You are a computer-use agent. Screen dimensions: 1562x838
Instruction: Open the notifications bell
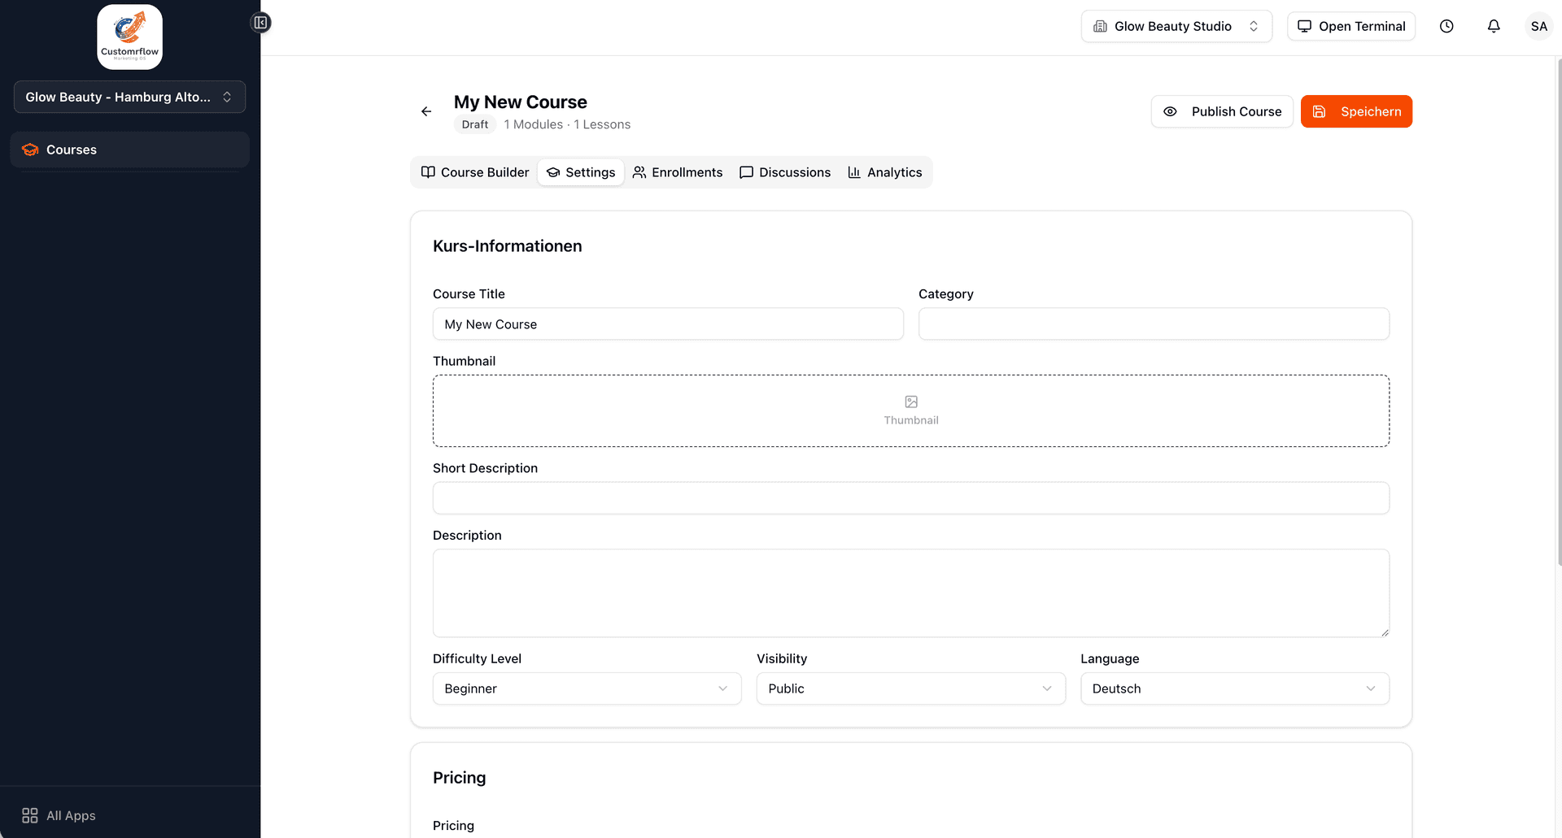(1494, 26)
